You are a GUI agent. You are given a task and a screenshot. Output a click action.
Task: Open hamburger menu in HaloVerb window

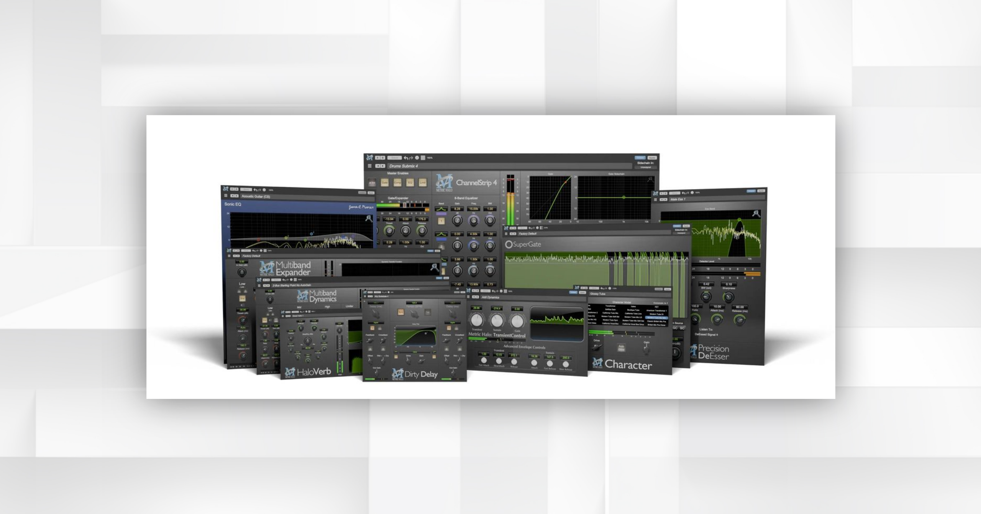tap(283, 316)
